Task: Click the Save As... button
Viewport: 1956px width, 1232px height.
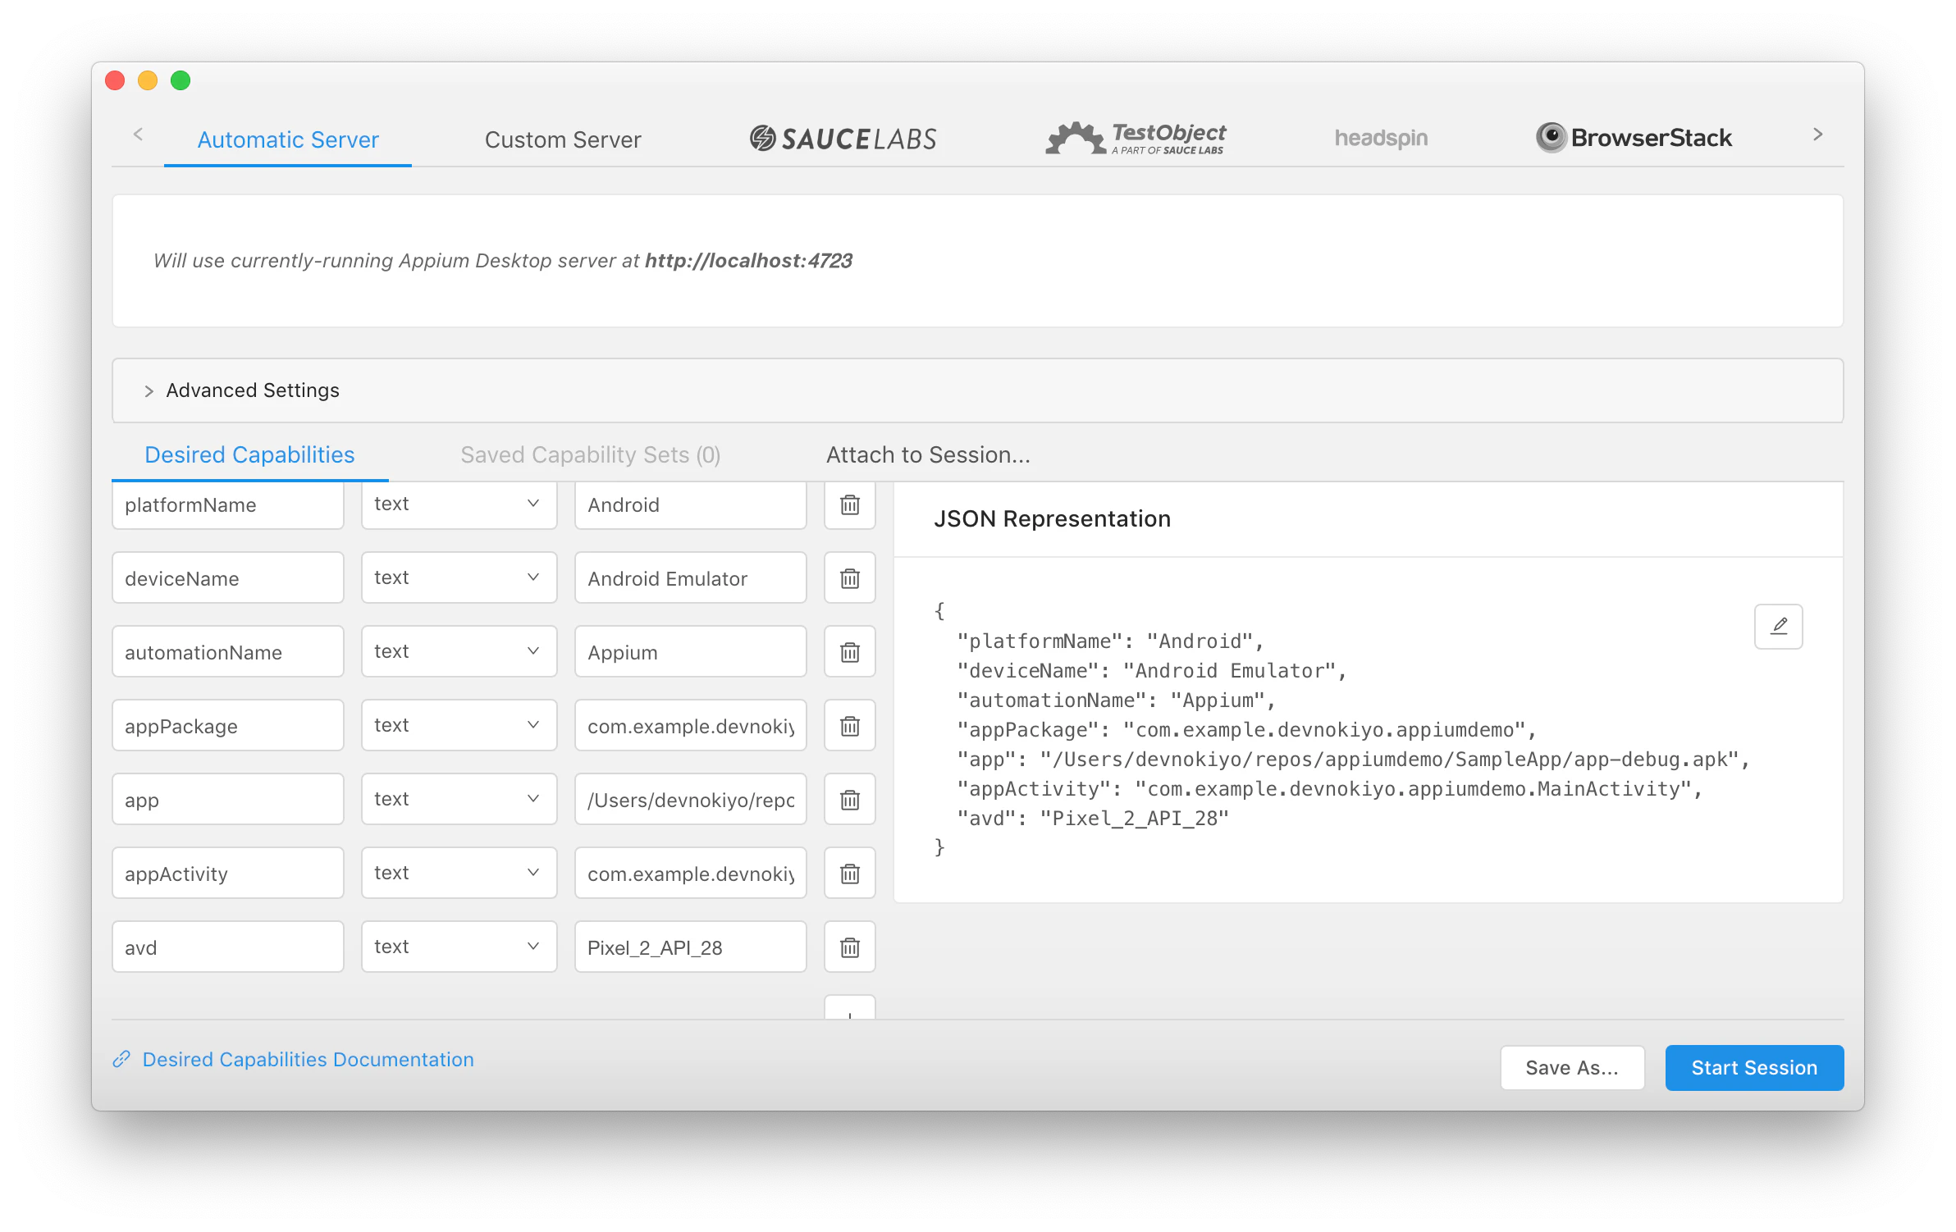Action: click(x=1572, y=1067)
